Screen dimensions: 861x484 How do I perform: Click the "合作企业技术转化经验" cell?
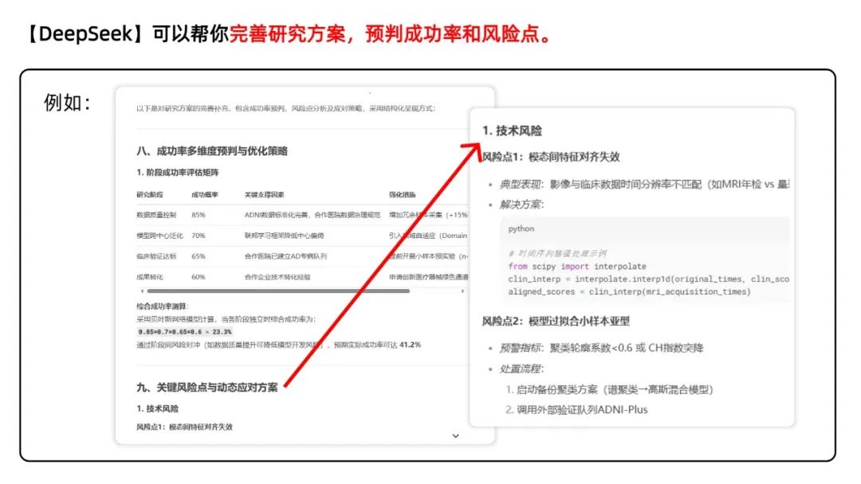(x=277, y=277)
